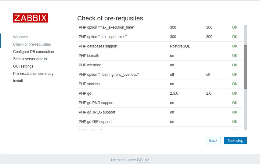The height and width of the screenshot is (164, 260).
Task: Click the PHP gd version 2.3.0 value
Action: pos(174,93)
